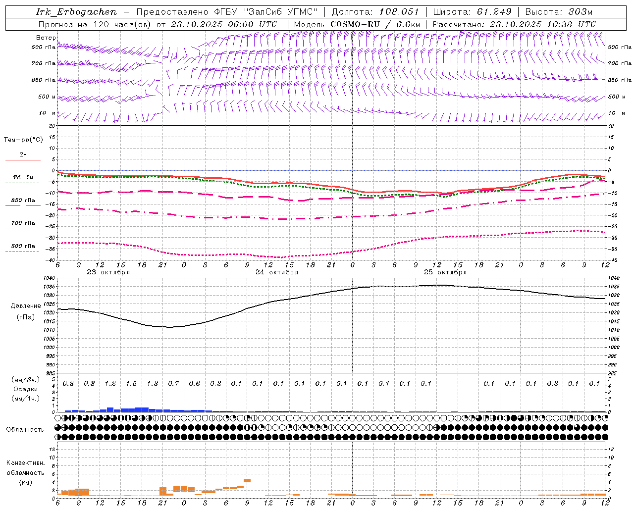
Task: Click the '24 октября' date label
Action: 277,272
